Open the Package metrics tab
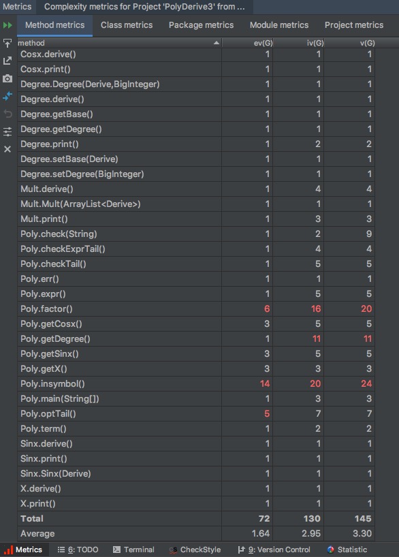The width and height of the screenshot is (399, 557). [201, 25]
